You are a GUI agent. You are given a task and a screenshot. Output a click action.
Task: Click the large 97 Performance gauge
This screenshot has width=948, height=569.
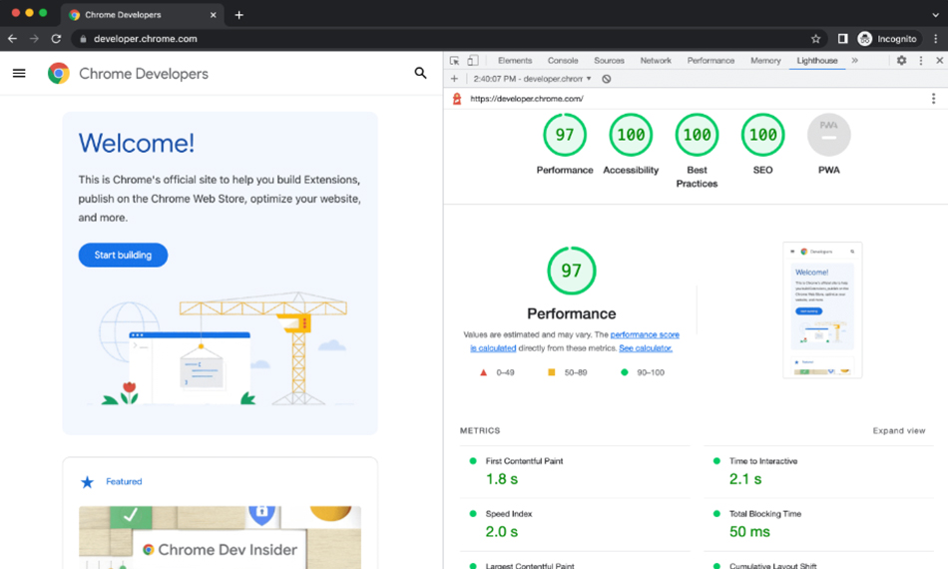(x=572, y=271)
